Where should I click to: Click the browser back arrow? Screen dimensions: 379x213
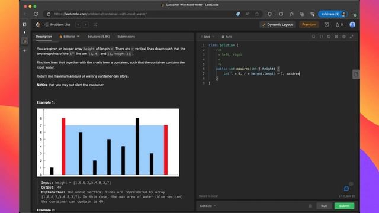click(x=26, y=14)
